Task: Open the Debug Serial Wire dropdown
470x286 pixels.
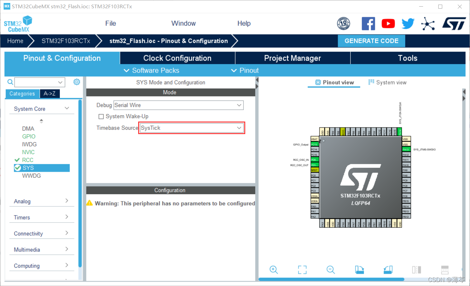Action: click(178, 105)
